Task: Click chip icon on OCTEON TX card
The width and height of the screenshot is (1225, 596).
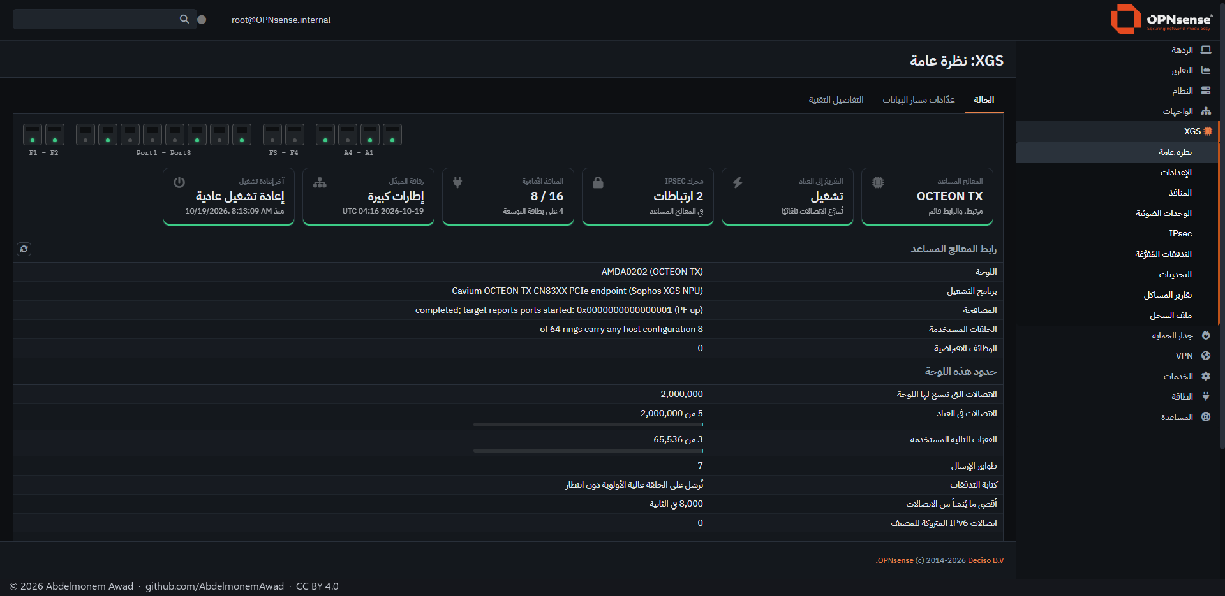Action: click(878, 182)
